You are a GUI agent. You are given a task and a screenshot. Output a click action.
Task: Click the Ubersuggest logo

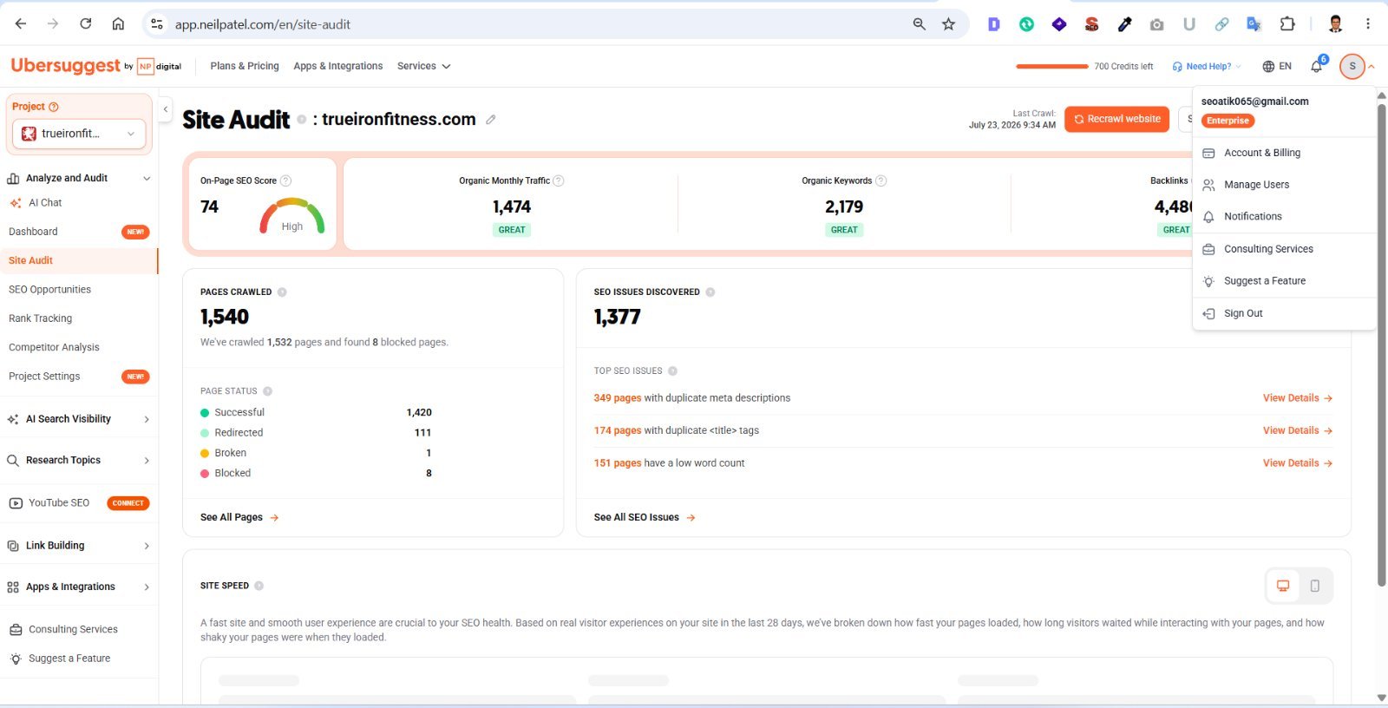(x=66, y=66)
